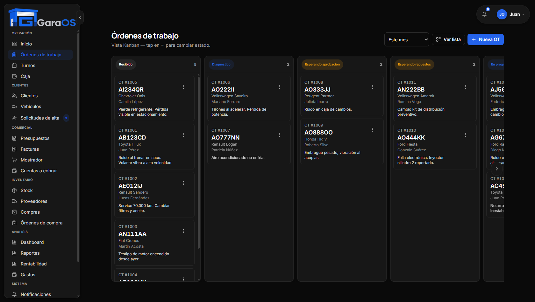This screenshot has height=302, width=535.
Task: Click the Compras bag icon
Action: (x=14, y=212)
